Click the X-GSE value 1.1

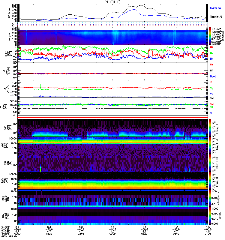144,227
